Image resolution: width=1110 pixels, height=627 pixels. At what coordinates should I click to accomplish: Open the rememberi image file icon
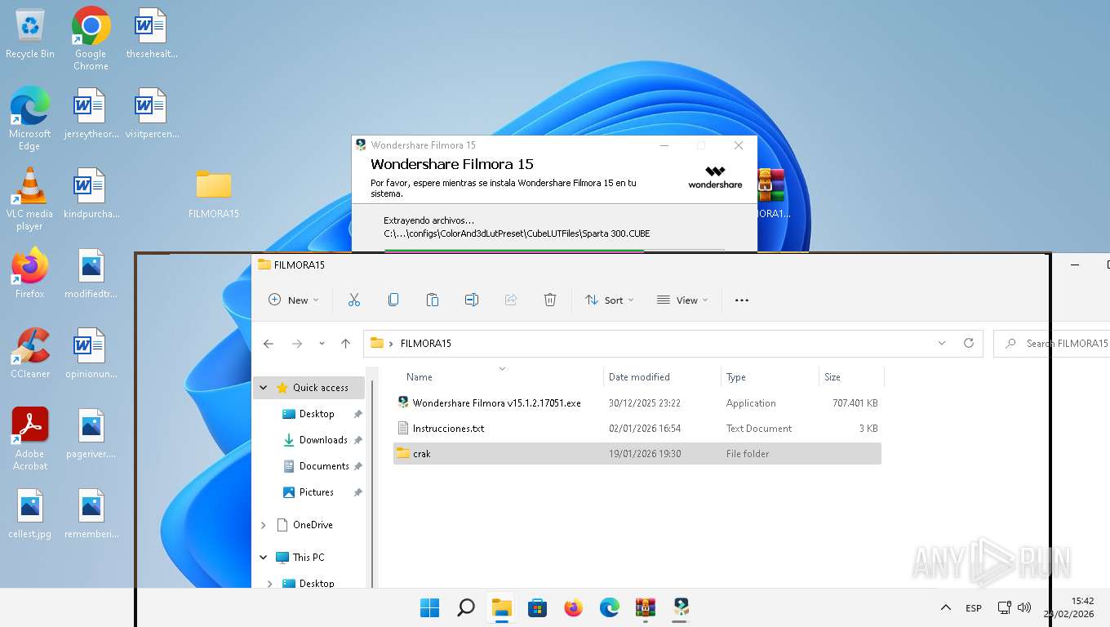[91, 513]
